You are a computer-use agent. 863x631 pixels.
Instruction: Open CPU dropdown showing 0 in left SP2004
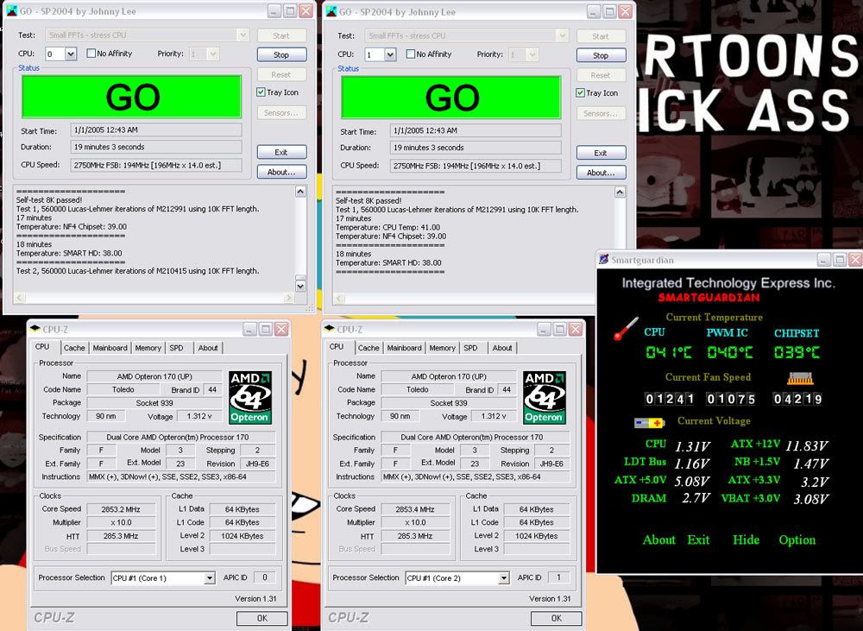tap(71, 54)
